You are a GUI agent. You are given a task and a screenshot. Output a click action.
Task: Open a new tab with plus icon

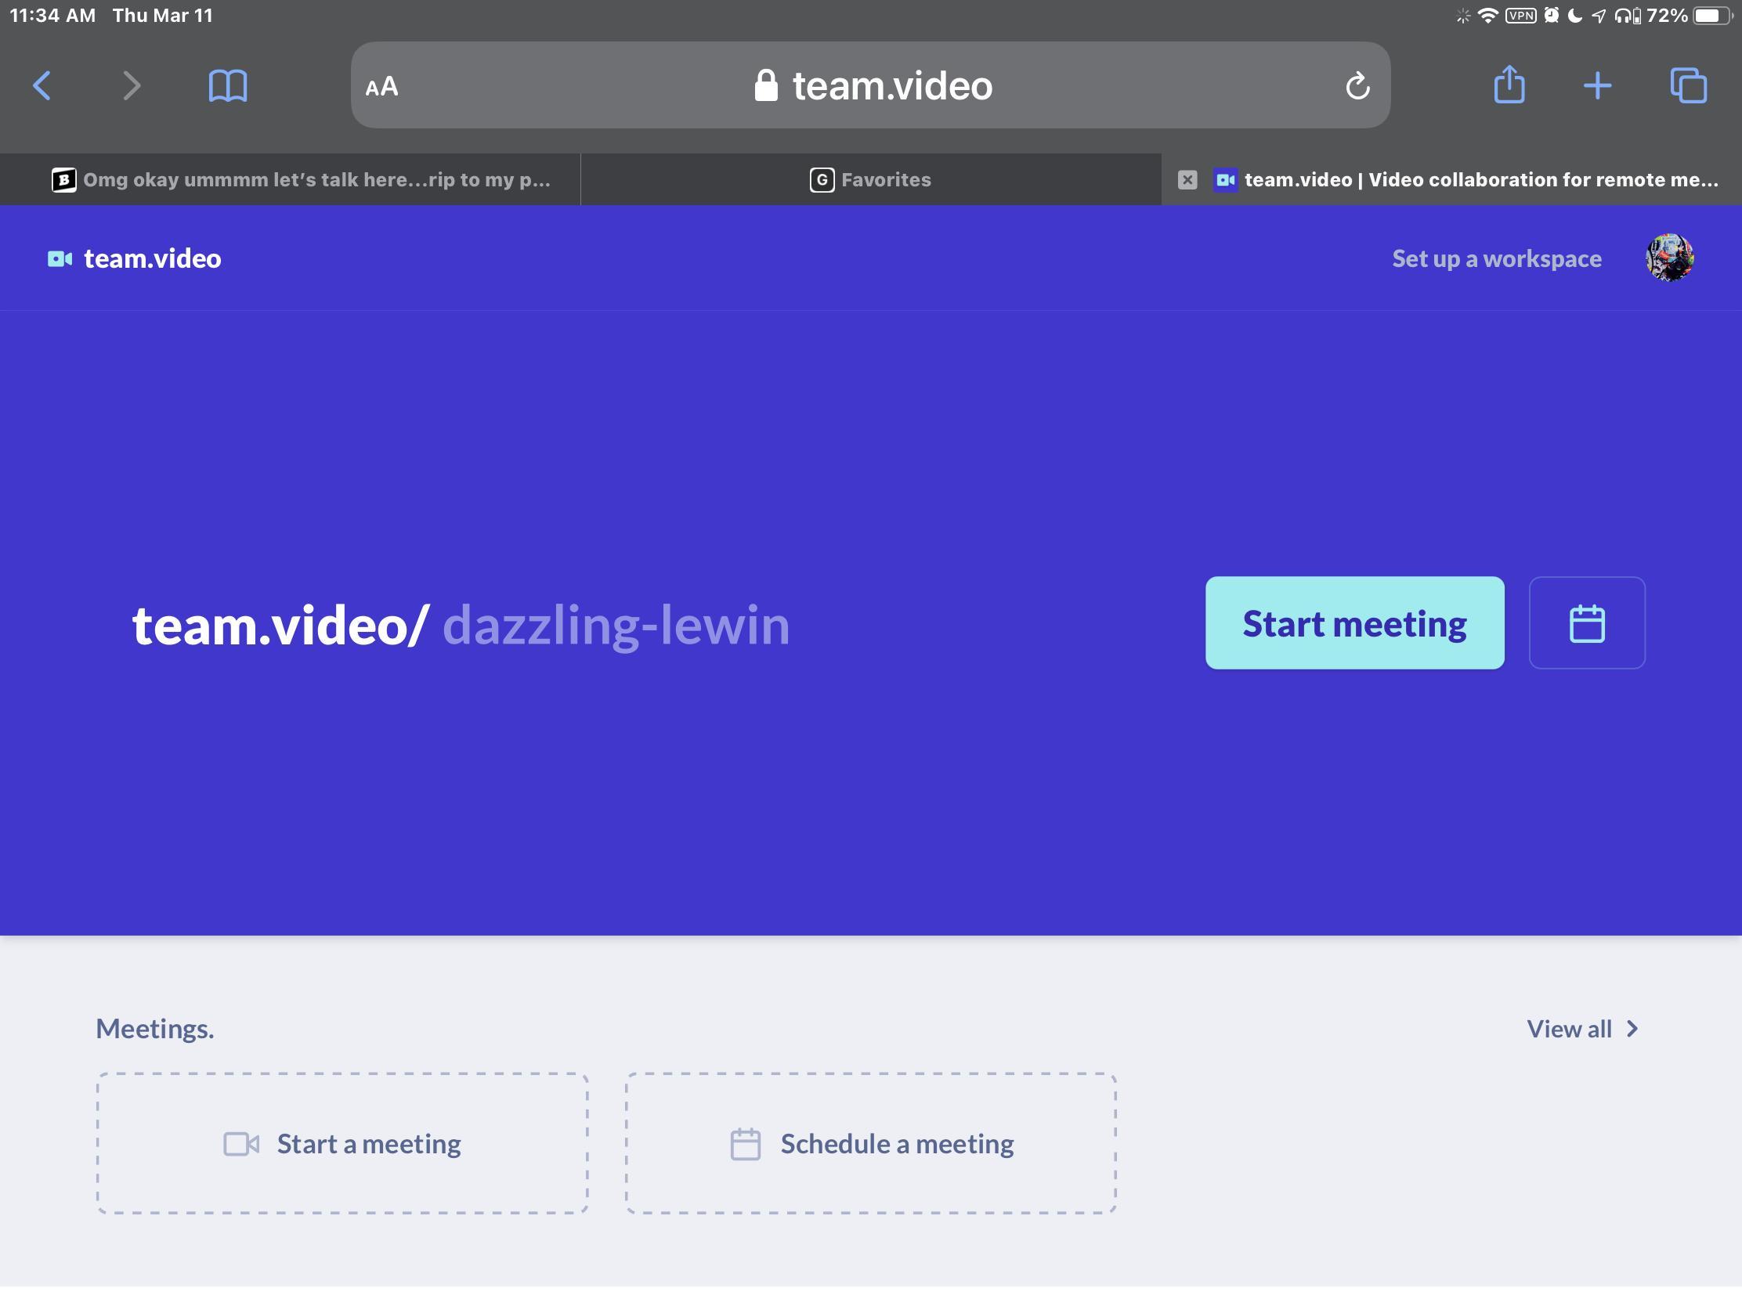[x=1597, y=85]
